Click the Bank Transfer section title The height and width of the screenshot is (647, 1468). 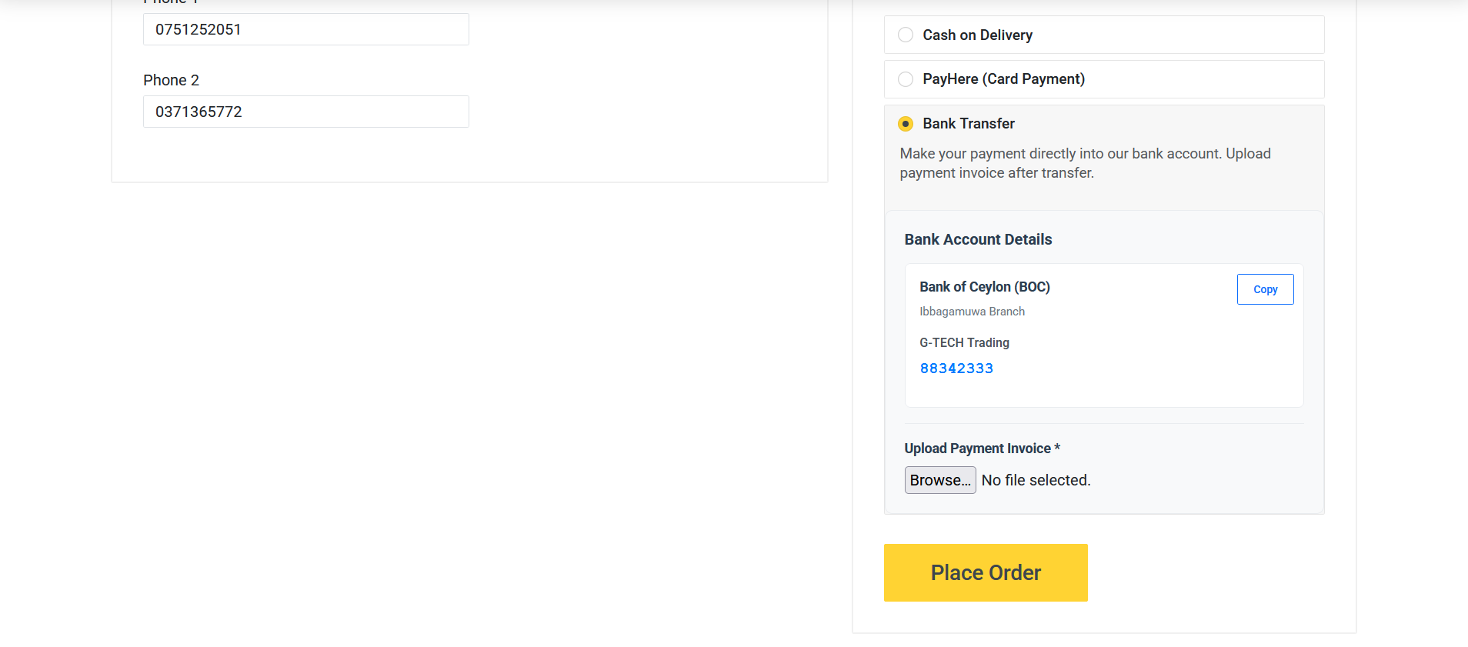(x=968, y=123)
